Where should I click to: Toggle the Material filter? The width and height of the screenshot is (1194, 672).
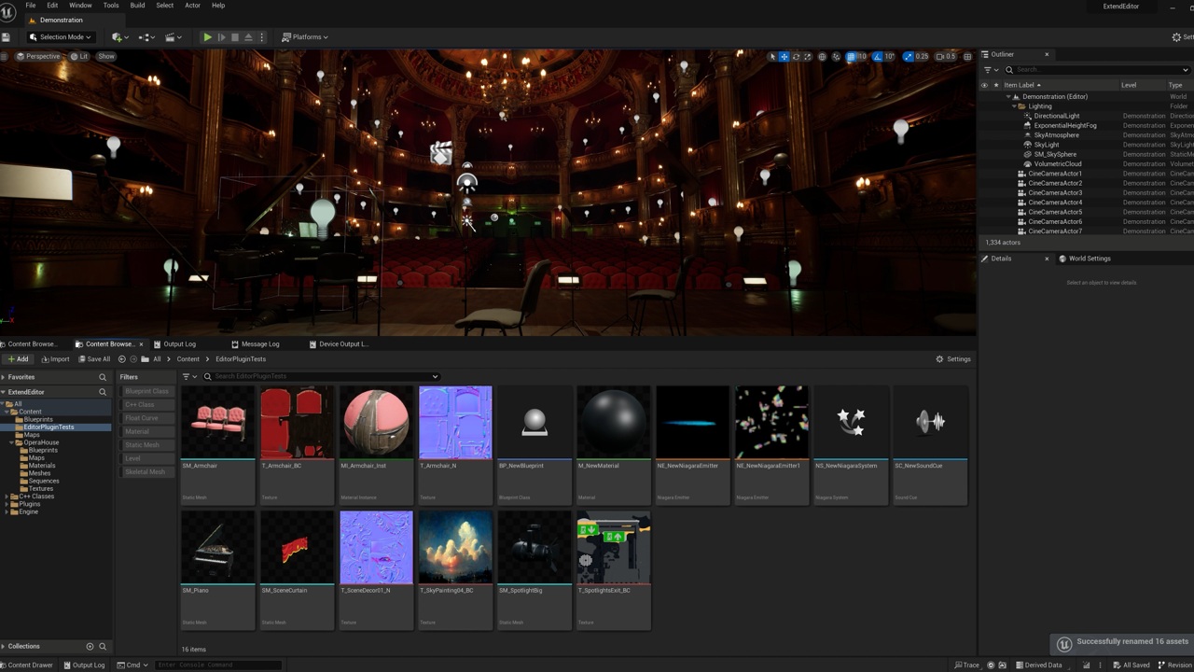click(x=146, y=431)
